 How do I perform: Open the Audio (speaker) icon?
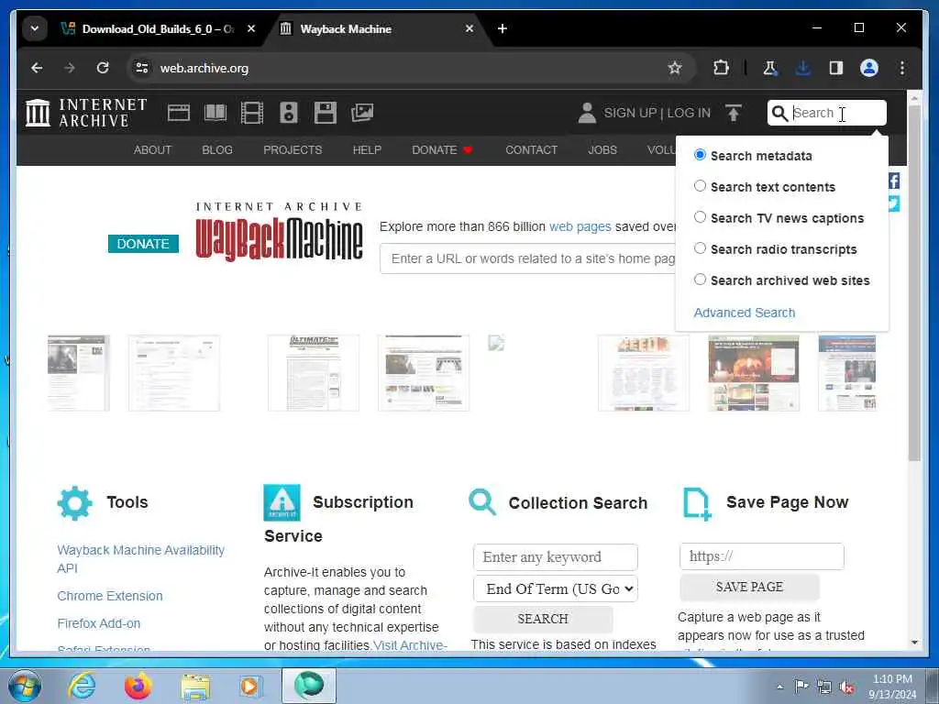(x=289, y=113)
